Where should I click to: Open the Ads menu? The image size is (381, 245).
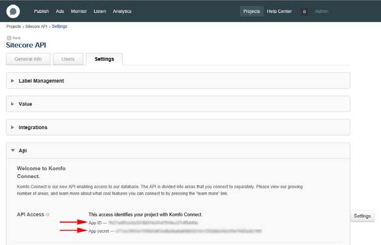tap(60, 12)
